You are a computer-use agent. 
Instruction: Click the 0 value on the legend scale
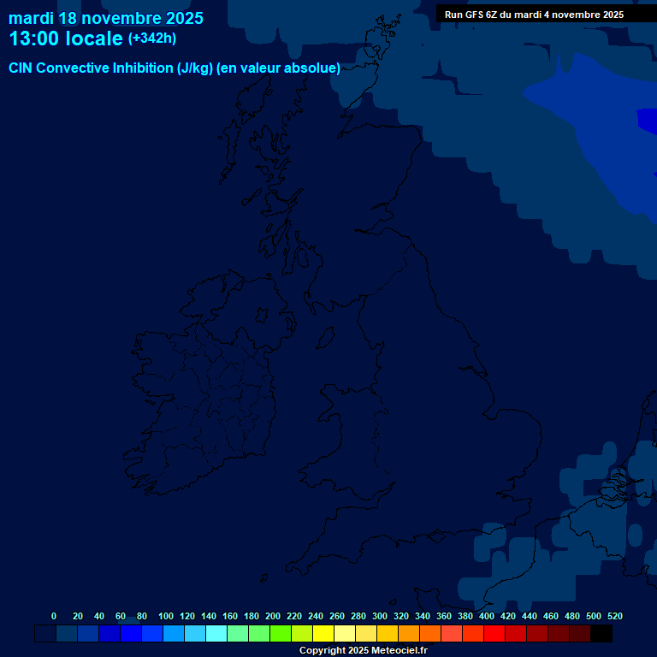pyautogui.click(x=54, y=616)
